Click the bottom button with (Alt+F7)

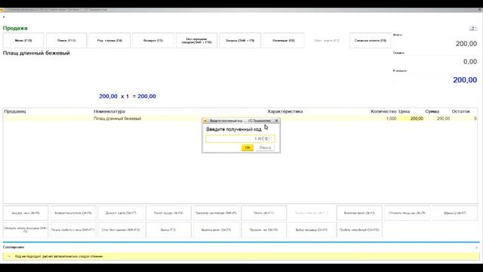[454, 213]
